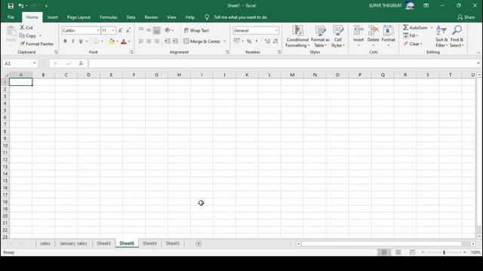Open the File tab
The width and height of the screenshot is (483, 271).
coord(11,17)
